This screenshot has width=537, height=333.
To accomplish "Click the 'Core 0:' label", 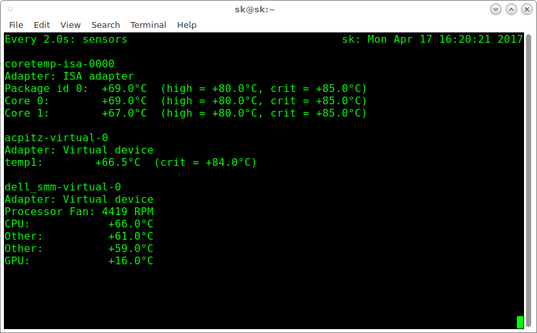I will [x=27, y=101].
